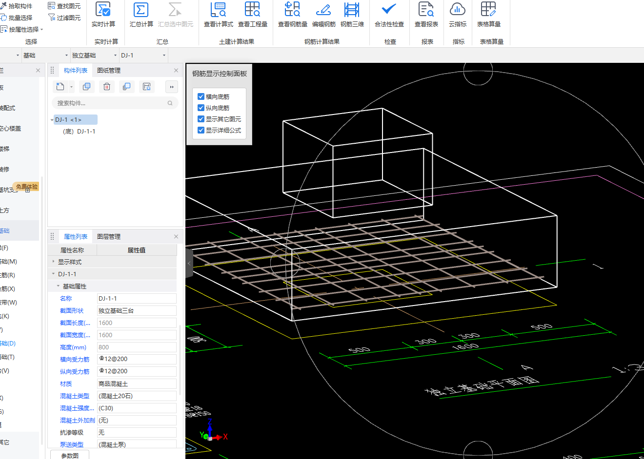
Task: Open the 参数图 button
Action: coord(70,456)
